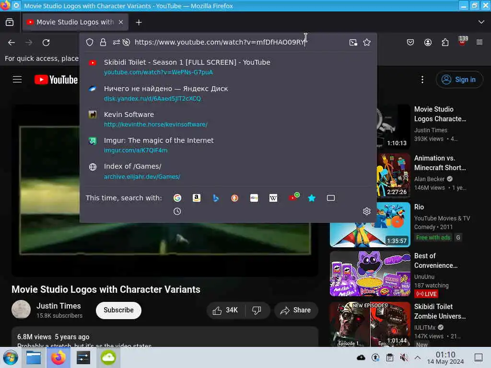
Task: Search this time with Wikipedia
Action: coord(273,198)
